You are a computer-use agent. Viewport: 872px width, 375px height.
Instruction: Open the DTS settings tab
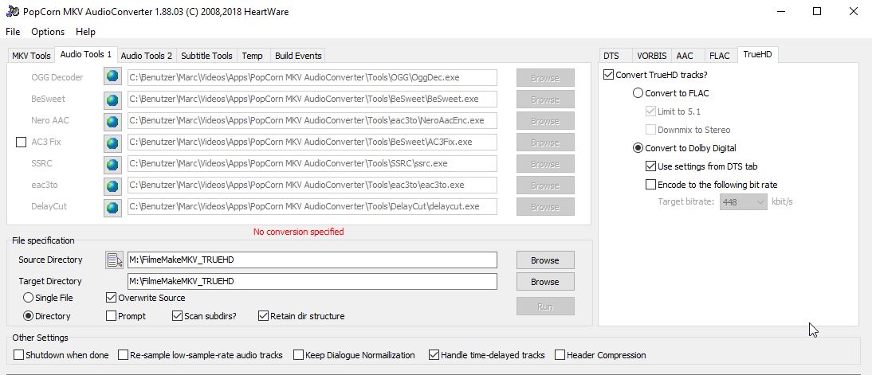(x=611, y=56)
